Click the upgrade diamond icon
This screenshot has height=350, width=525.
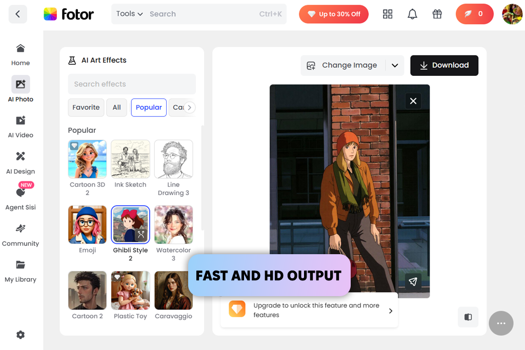(237, 309)
